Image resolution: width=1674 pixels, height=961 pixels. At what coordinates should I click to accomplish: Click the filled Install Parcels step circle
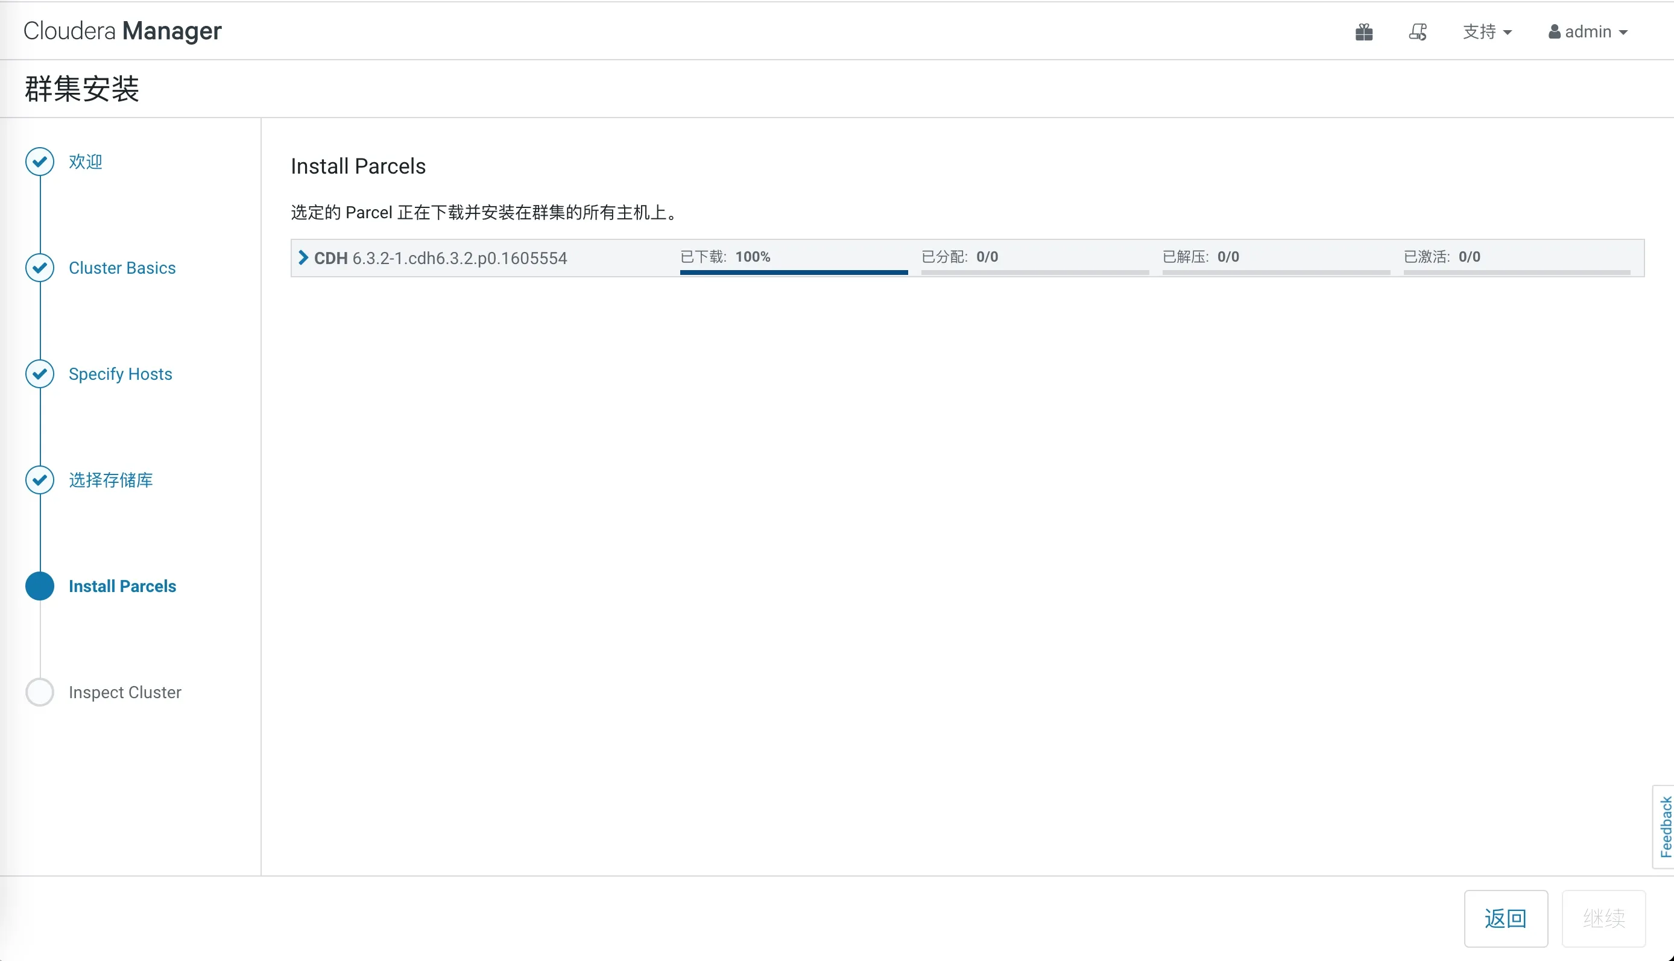(x=39, y=585)
